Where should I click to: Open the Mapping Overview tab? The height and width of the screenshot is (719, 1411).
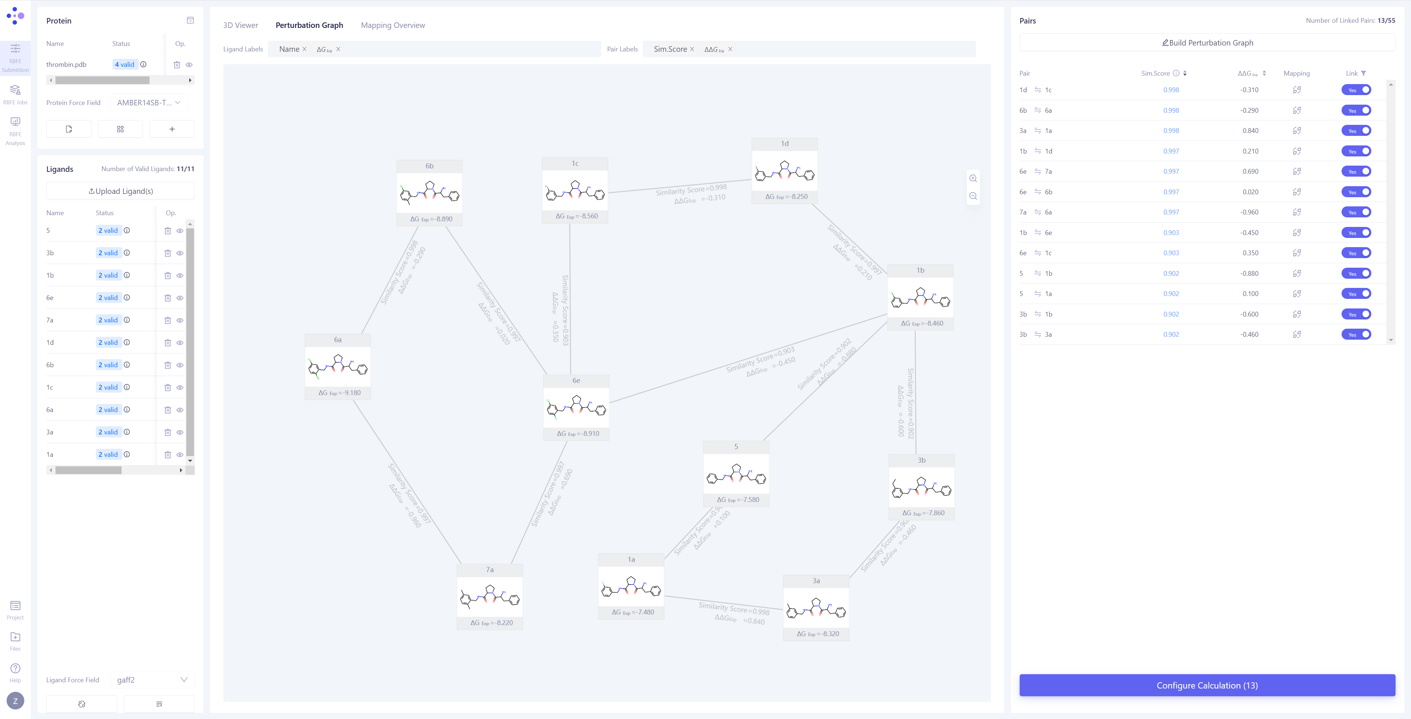click(392, 25)
